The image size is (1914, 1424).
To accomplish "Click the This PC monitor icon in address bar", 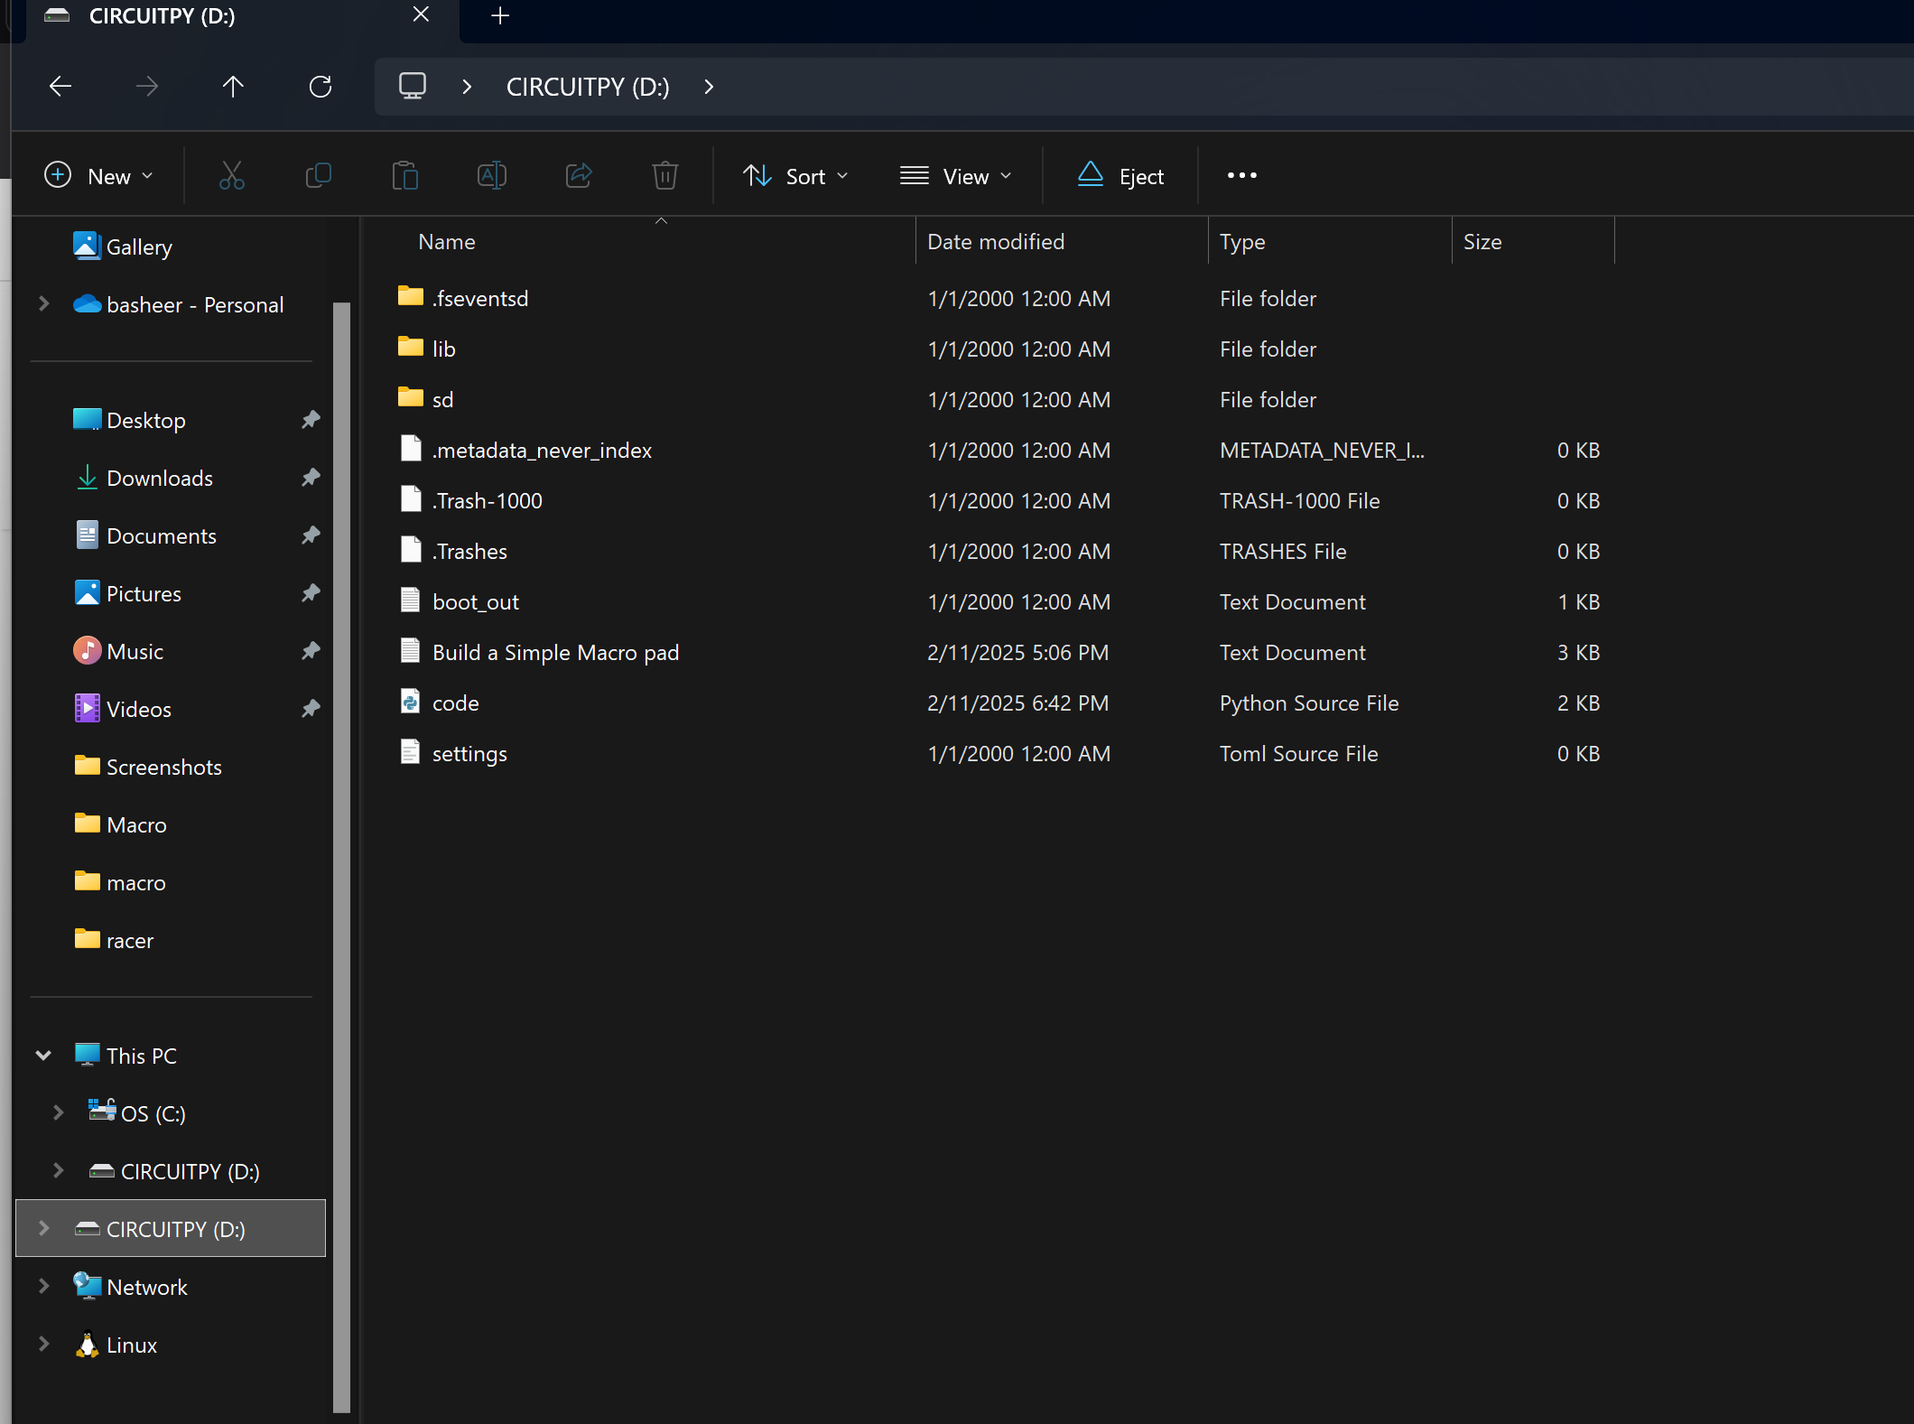I will coord(413,86).
